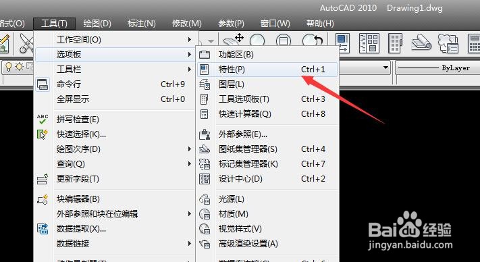Click the 图纸集管理器 icon
This screenshot has width=480, height=262.
(205, 149)
